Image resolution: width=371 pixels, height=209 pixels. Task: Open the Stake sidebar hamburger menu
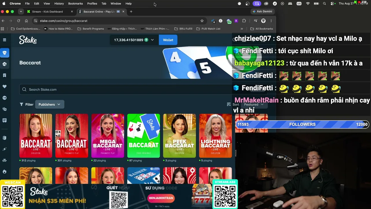4,40
